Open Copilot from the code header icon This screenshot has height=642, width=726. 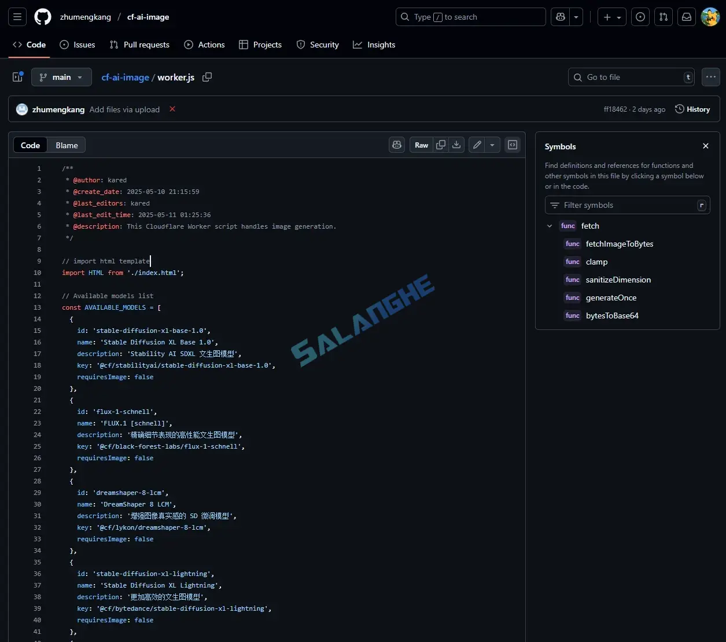coord(396,145)
